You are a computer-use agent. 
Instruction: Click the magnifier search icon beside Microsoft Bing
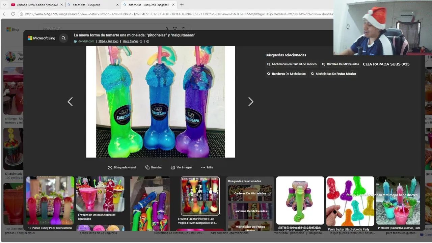pos(63,38)
